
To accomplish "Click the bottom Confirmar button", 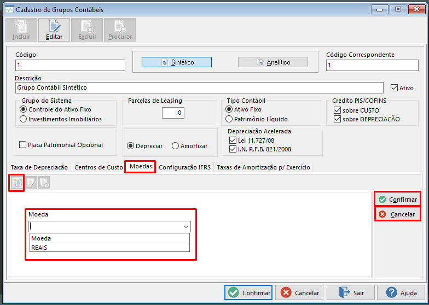I will point(248,293).
